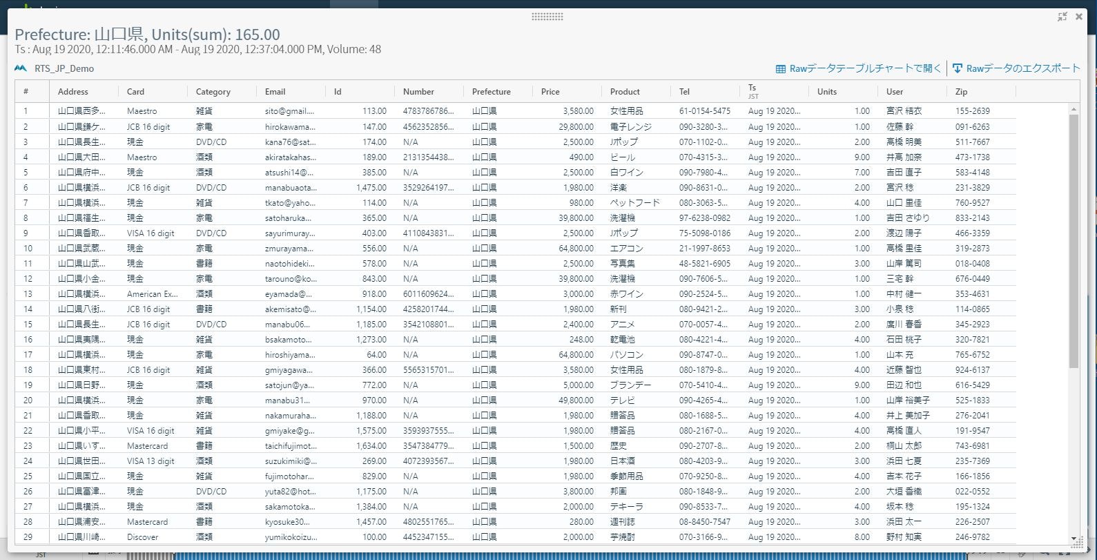This screenshot has width=1097, height=560.
Task: Sort by Number column header
Action: tap(419, 91)
